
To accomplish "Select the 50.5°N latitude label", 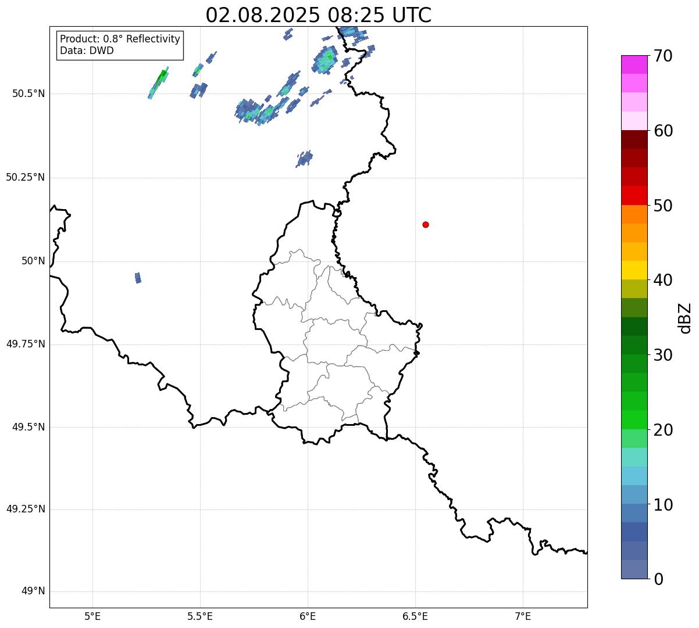I will pyautogui.click(x=29, y=94).
